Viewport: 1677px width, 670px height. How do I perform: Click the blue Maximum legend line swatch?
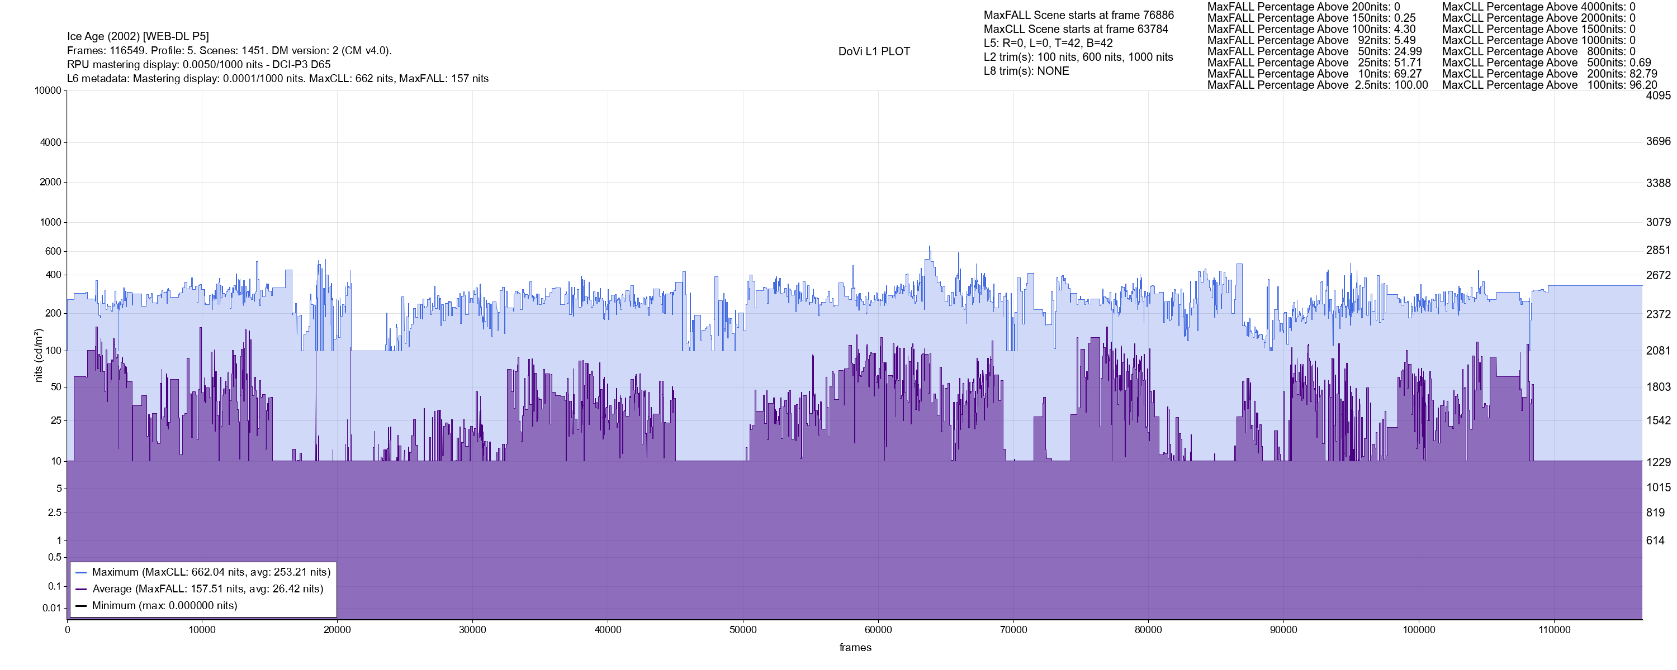[82, 572]
